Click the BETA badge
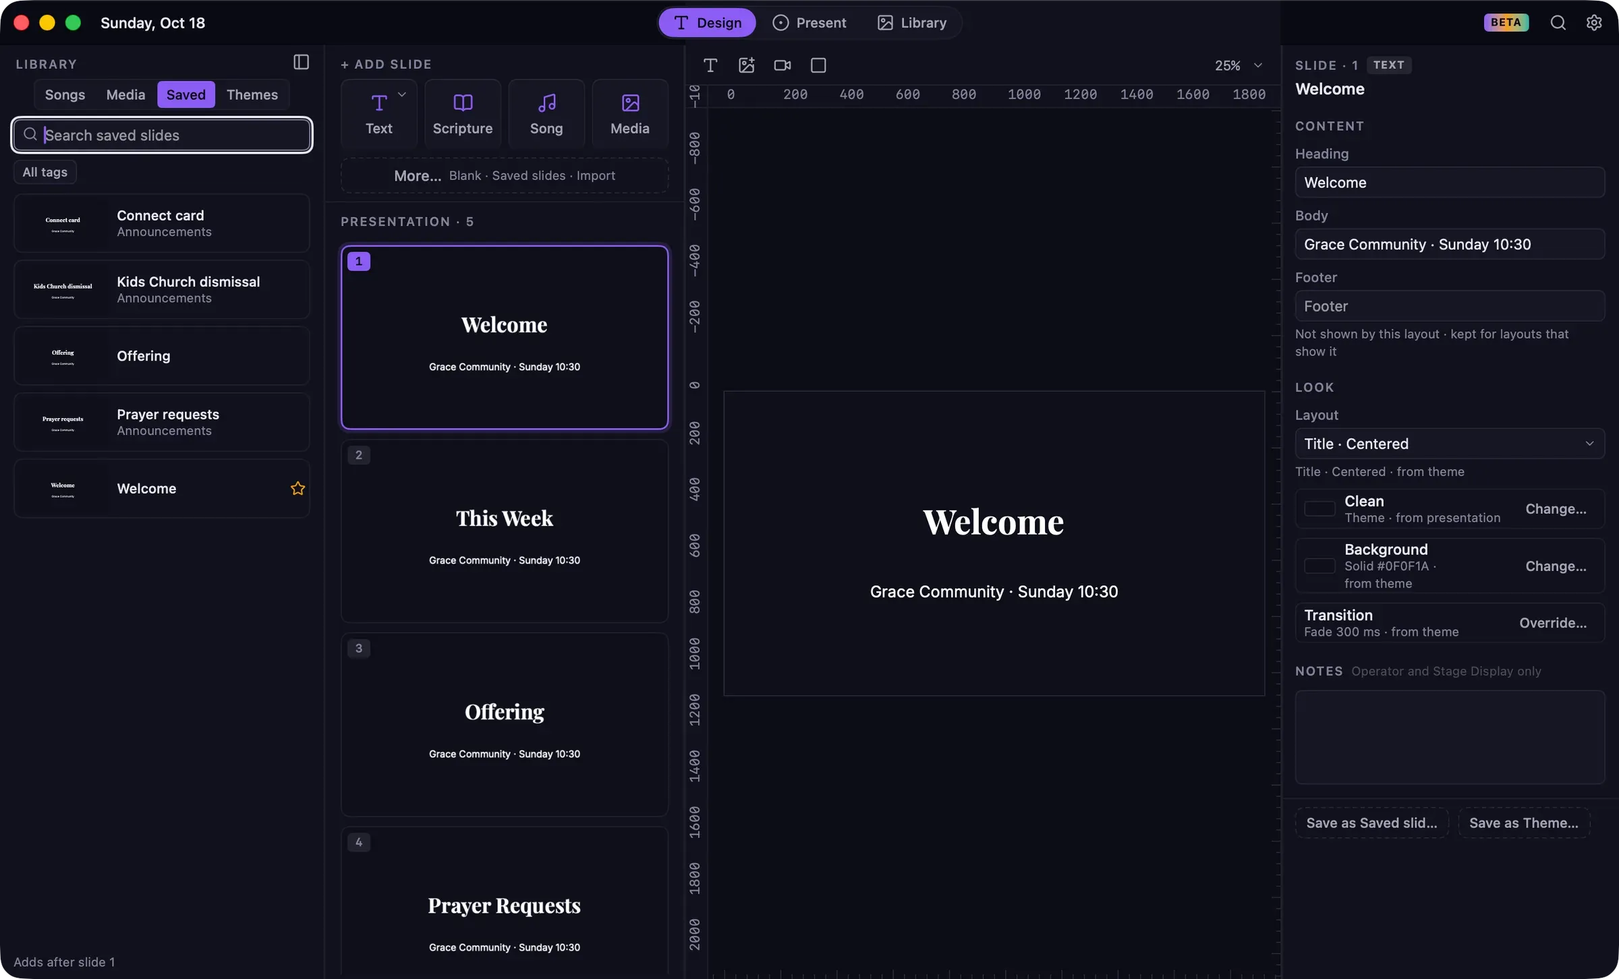 [1506, 22]
